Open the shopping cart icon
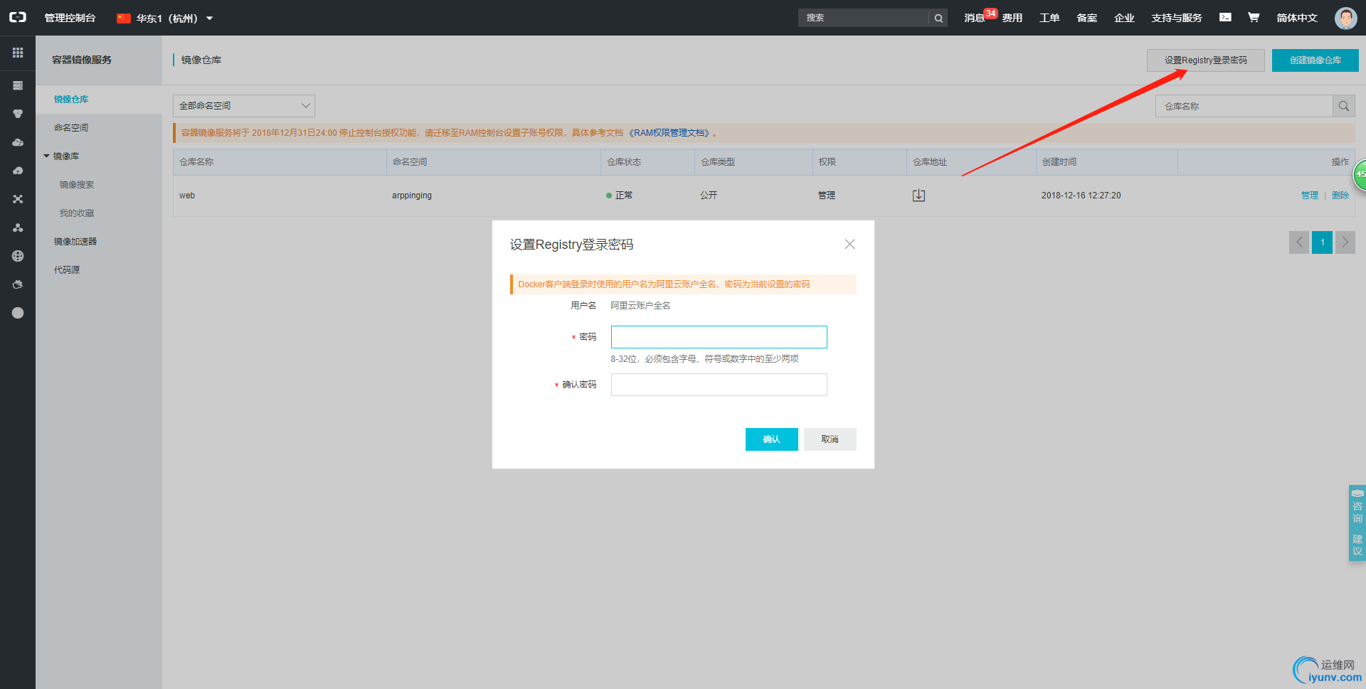 [1254, 17]
